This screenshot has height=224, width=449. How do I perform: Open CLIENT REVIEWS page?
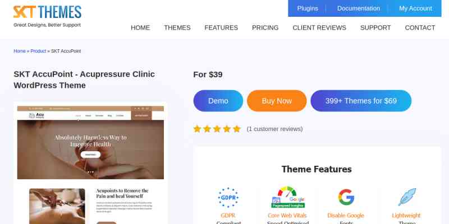(319, 27)
